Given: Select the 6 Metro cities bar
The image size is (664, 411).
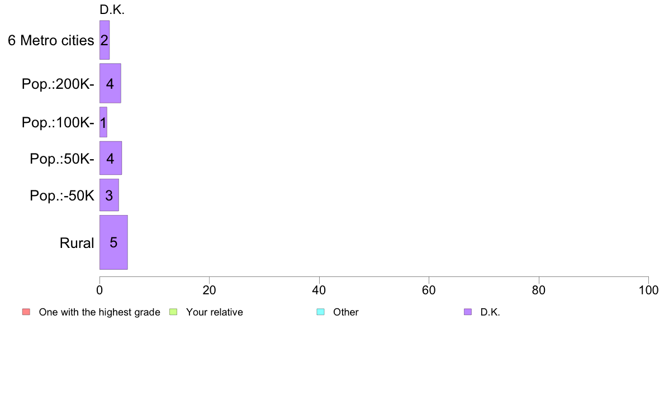Looking at the screenshot, I should 105,40.
